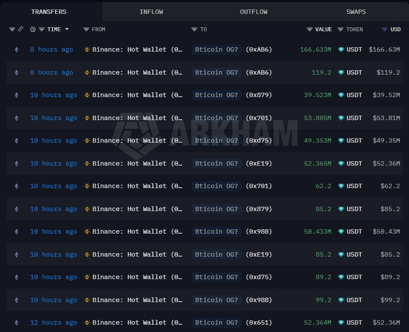The width and height of the screenshot is (409, 332).
Task: Click address (0xd75) in the 49.353M row
Action: tap(259, 141)
